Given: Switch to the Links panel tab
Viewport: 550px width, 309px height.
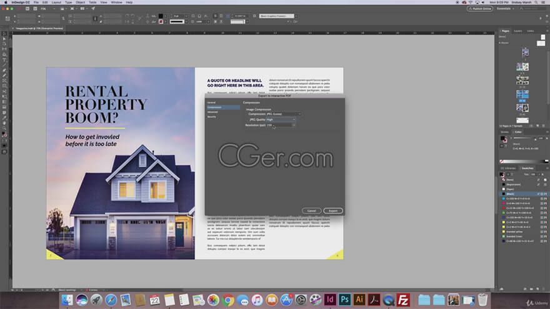Looking at the screenshot, I should pos(531,31).
